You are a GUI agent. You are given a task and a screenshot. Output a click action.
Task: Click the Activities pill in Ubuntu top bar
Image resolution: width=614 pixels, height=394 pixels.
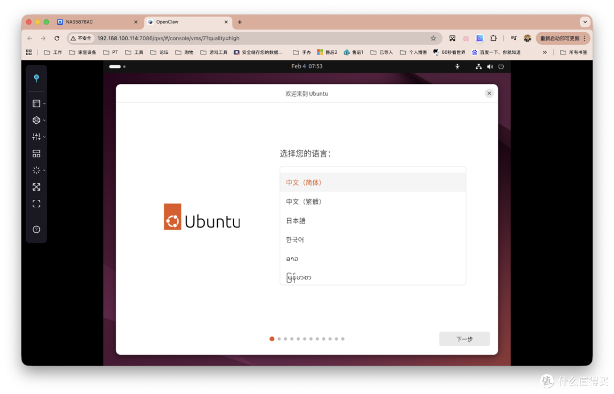(117, 66)
